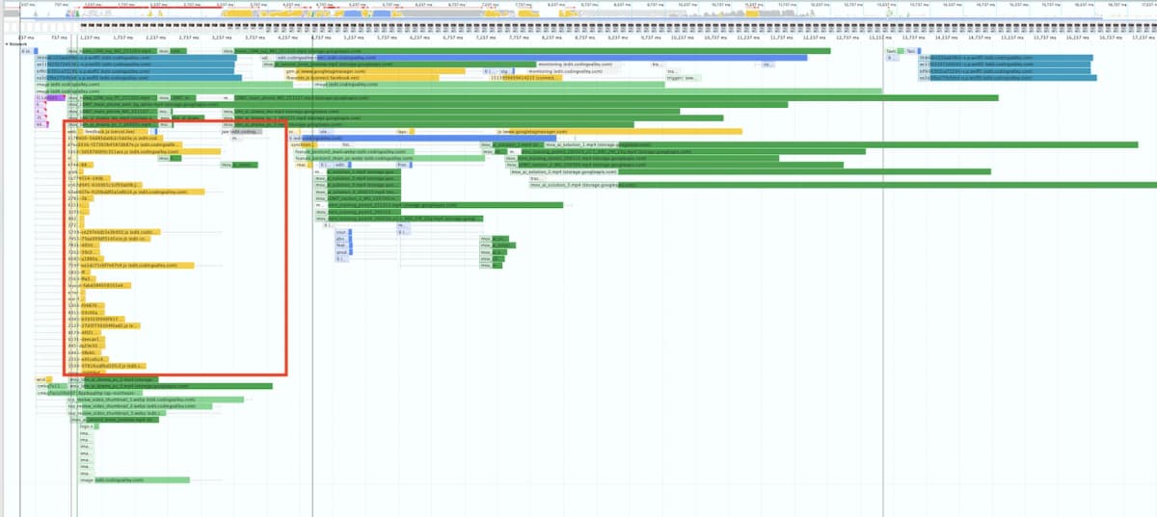1157x517 pixels.
Task: Select the feedback.js (kancel.live) request bar
Action: click(111, 131)
